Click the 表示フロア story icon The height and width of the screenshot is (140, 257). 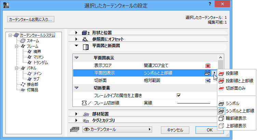208,66
